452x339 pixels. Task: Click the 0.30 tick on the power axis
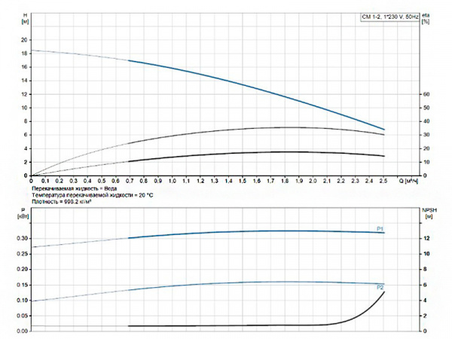21,238
